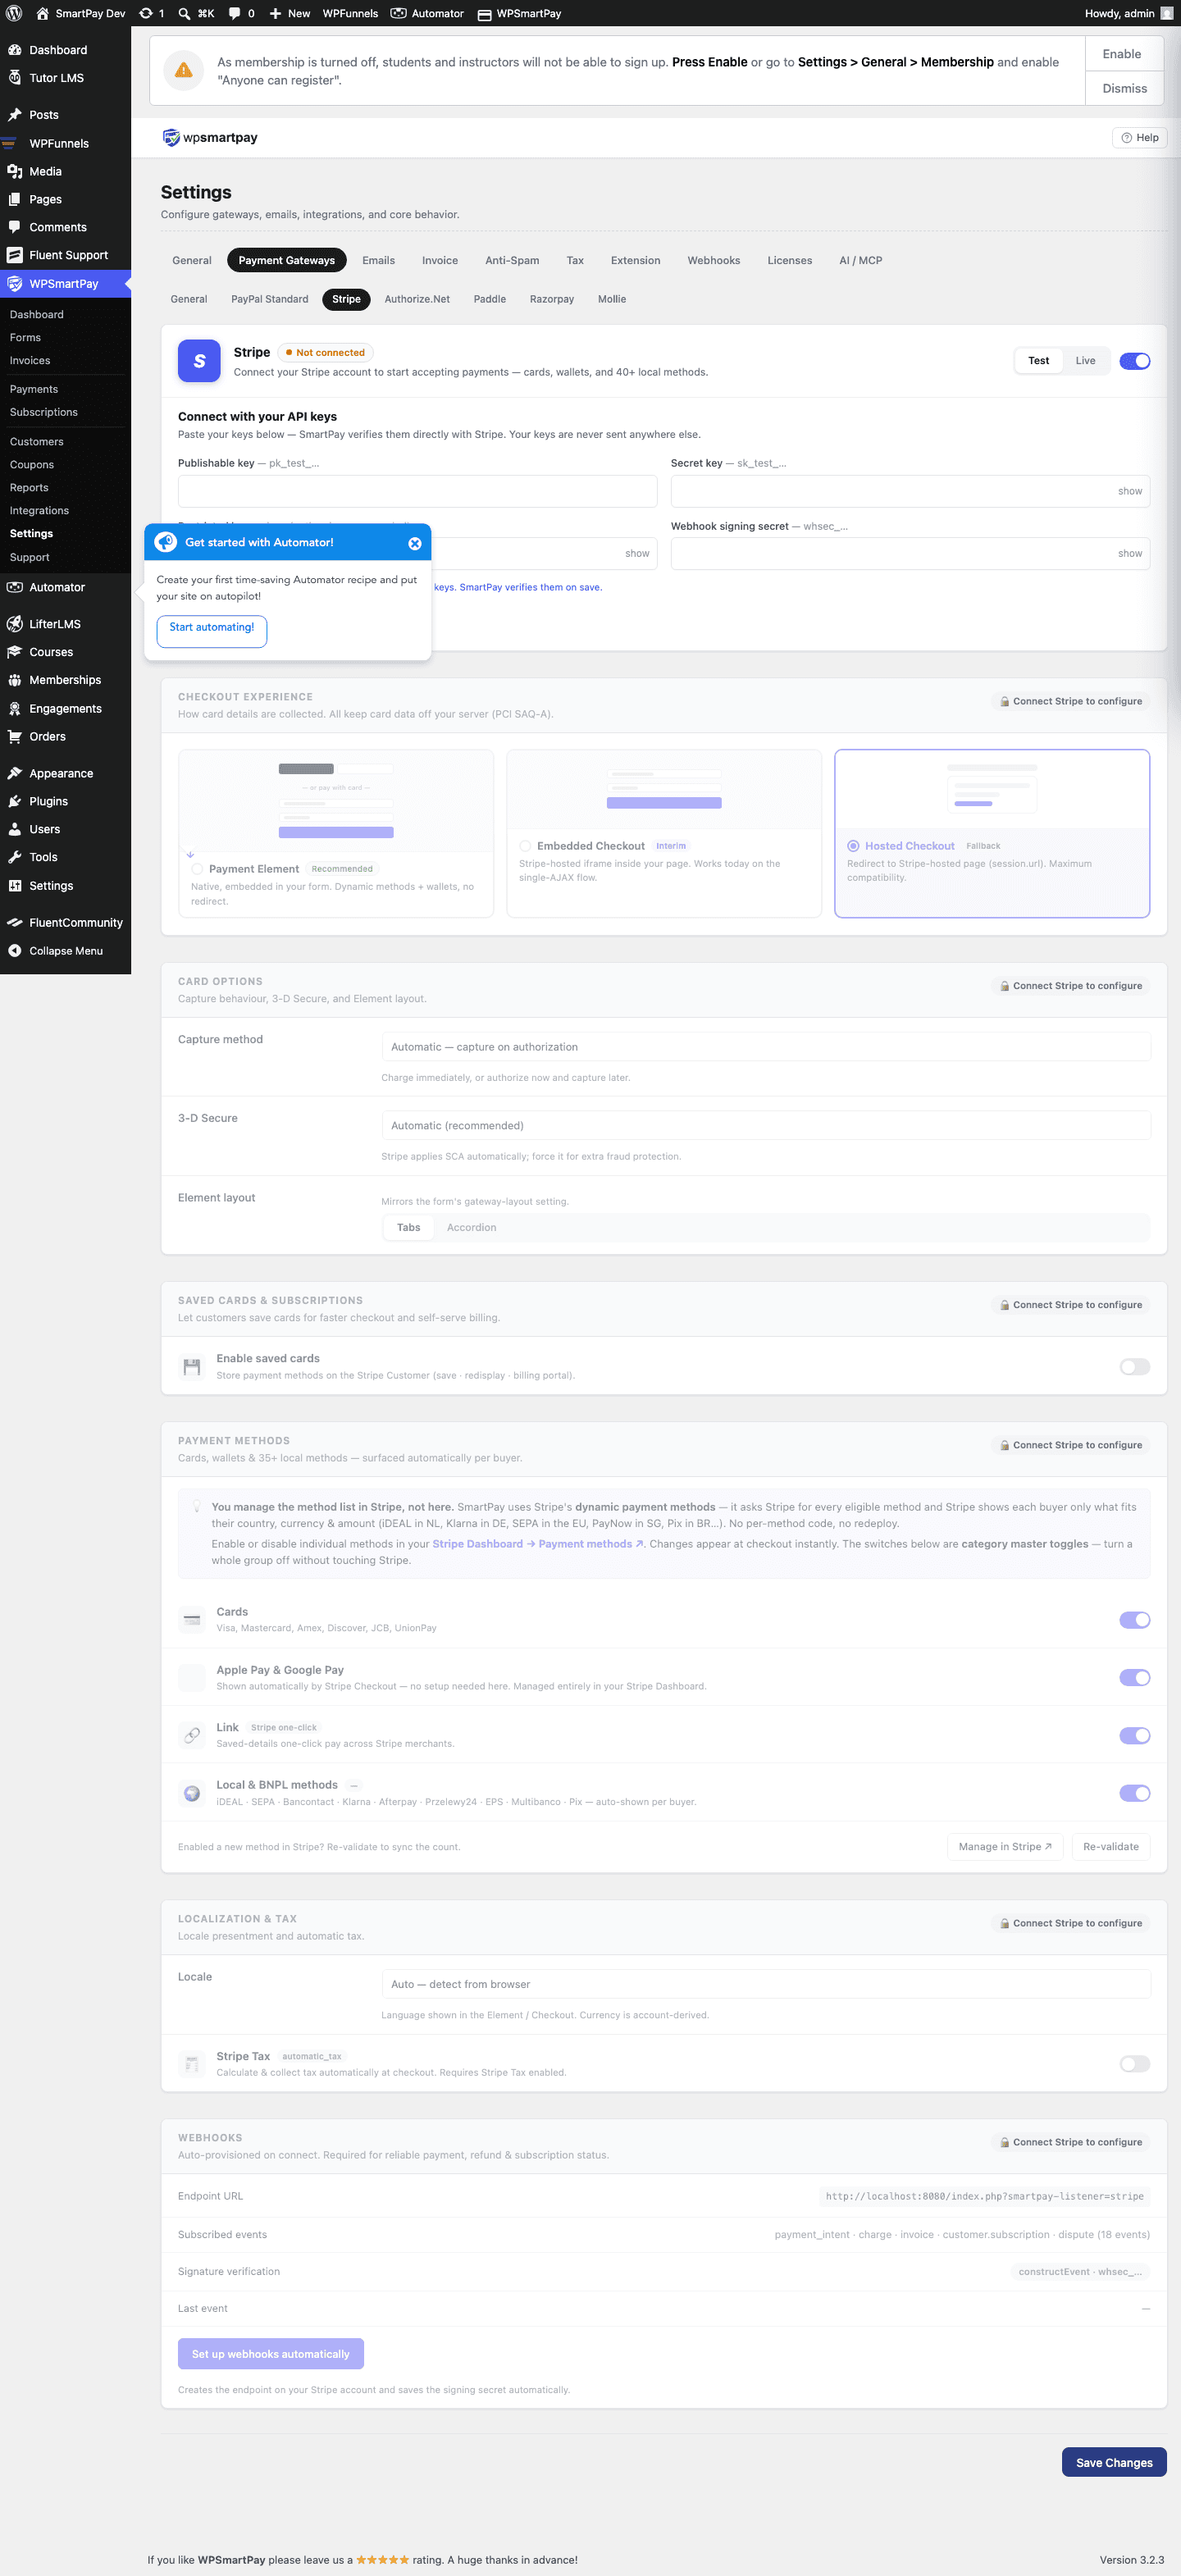Open Automator in the admin bar
The image size is (1181, 2576).
click(x=427, y=13)
